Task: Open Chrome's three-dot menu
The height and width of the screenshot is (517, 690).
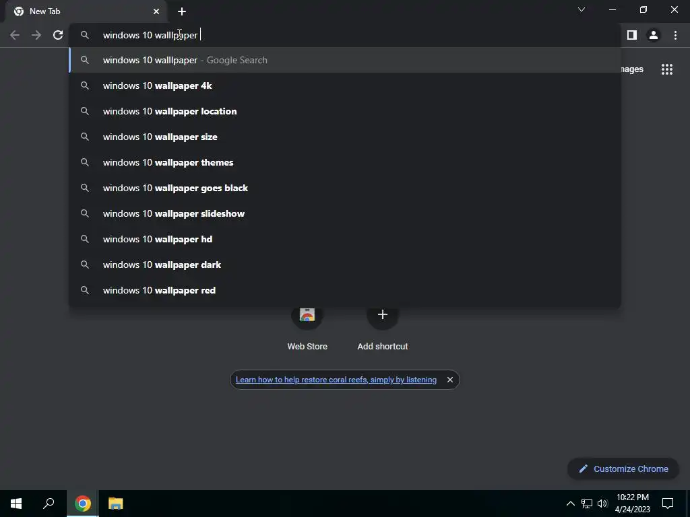Action: [x=675, y=35]
